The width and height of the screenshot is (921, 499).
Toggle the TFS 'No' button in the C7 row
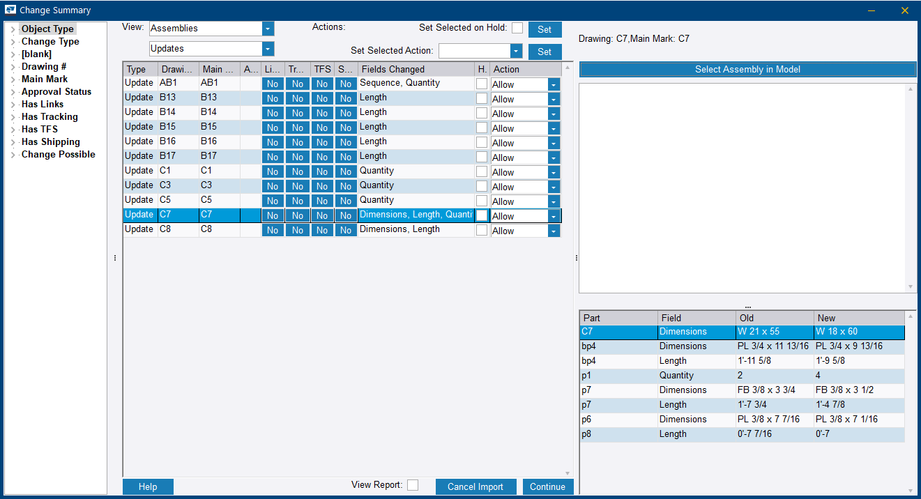[321, 215]
